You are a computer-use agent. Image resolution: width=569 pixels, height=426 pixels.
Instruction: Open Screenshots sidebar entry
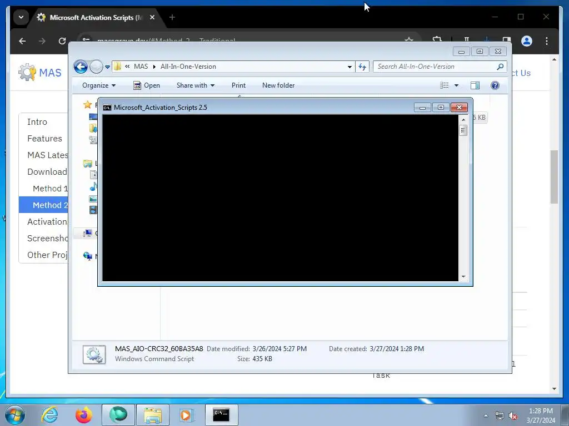pos(48,239)
